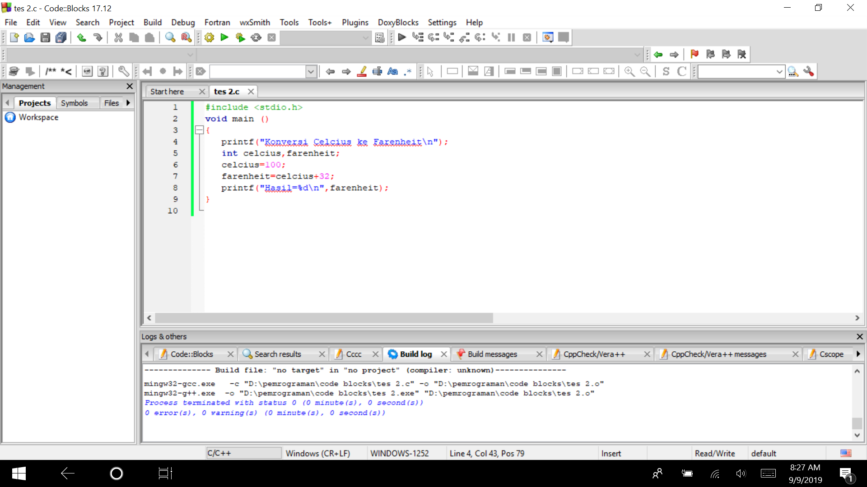Open the Cscope log tab
867x487 pixels.
831,354
